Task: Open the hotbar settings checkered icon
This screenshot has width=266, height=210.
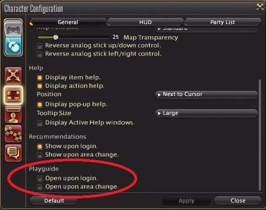Action: click(x=13, y=134)
